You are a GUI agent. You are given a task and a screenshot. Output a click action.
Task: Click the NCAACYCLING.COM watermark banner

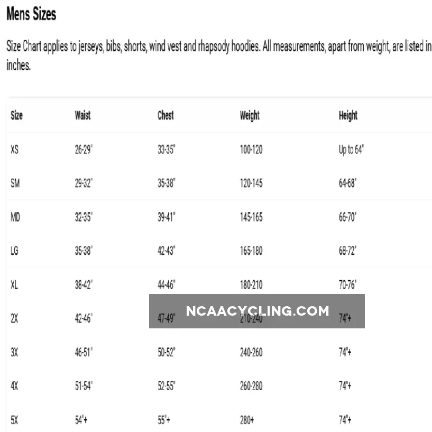(257, 311)
